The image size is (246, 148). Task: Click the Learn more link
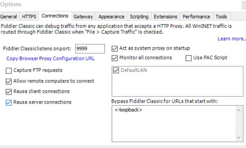tap(232, 39)
